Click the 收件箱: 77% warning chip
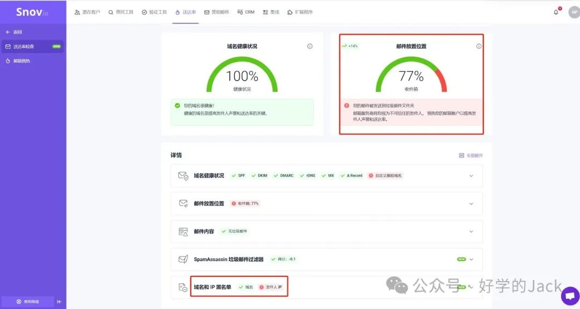The height and width of the screenshot is (309, 580). click(x=245, y=204)
